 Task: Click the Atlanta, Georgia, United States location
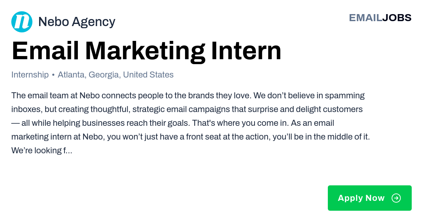[x=116, y=75]
